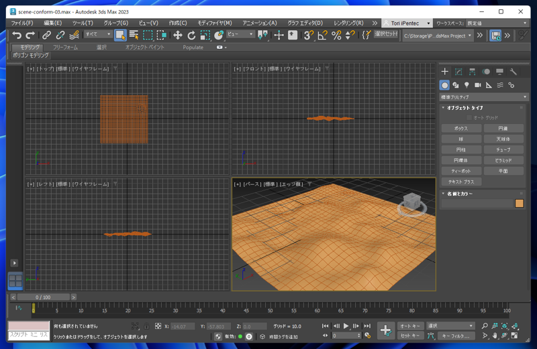The image size is (537, 349).
Task: Toggle Percent Snap
Action: pos(336,35)
